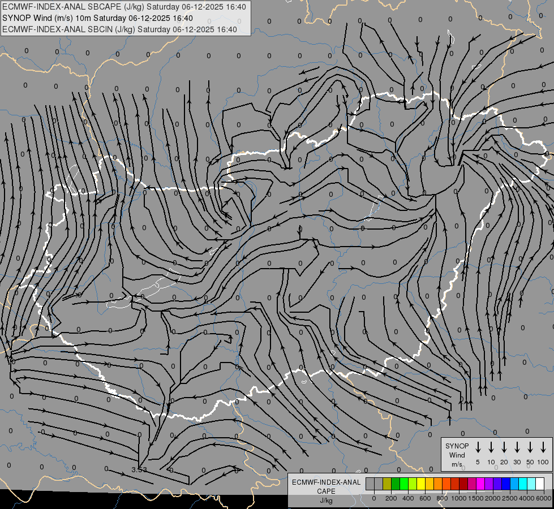Click the 6000 tick label on CAPE scale
This screenshot has height=509, width=554.
544,498
